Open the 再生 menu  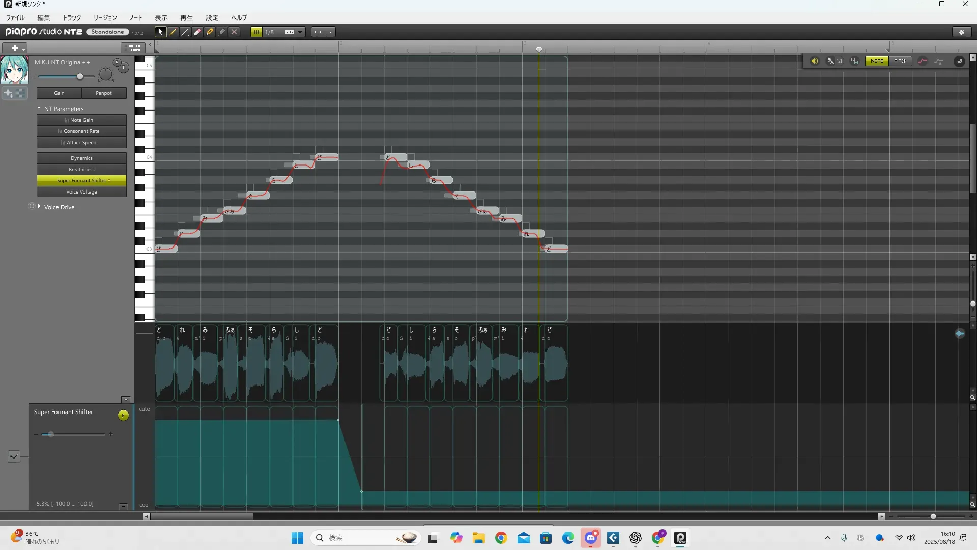[x=186, y=17]
